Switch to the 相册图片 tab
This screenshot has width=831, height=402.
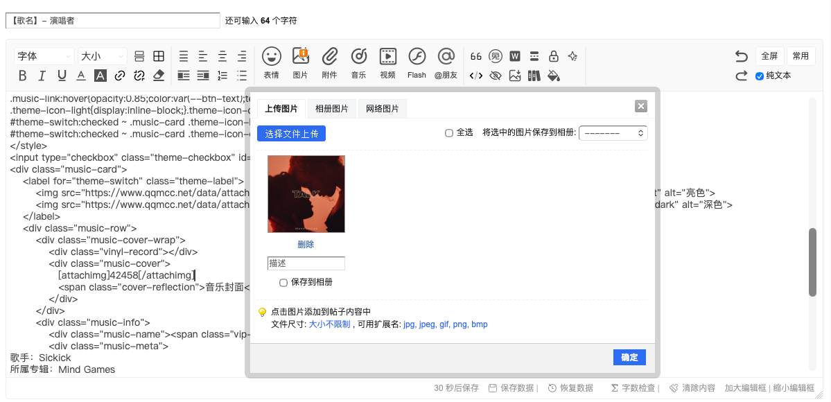pyautogui.click(x=332, y=109)
